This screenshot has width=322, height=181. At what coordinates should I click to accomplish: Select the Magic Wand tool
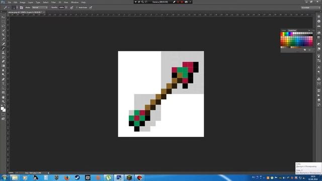[3, 30]
